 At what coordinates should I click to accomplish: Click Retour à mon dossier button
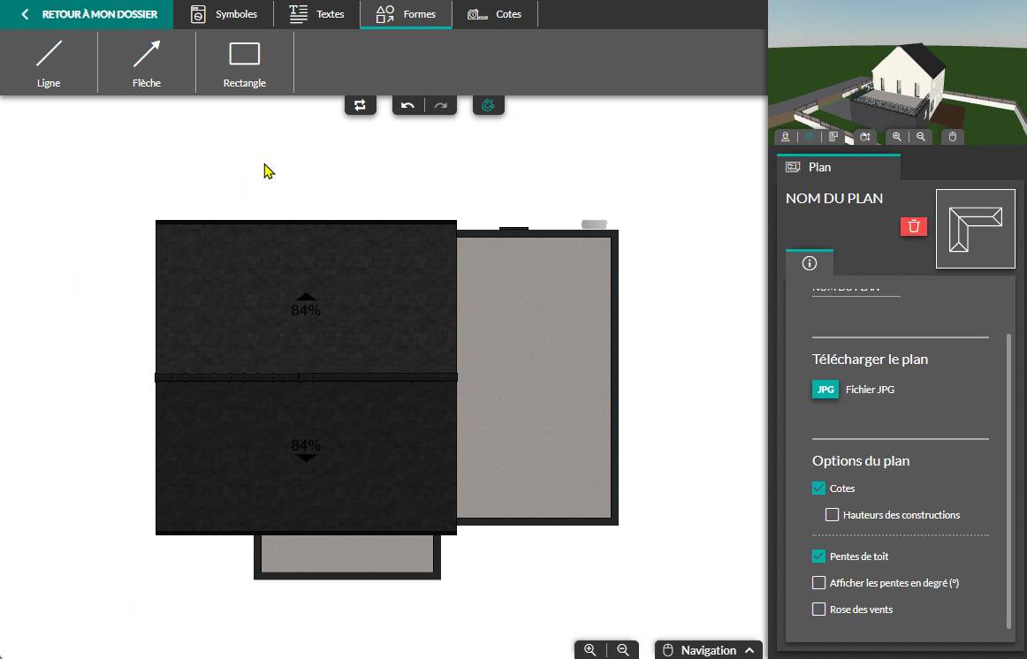click(87, 14)
